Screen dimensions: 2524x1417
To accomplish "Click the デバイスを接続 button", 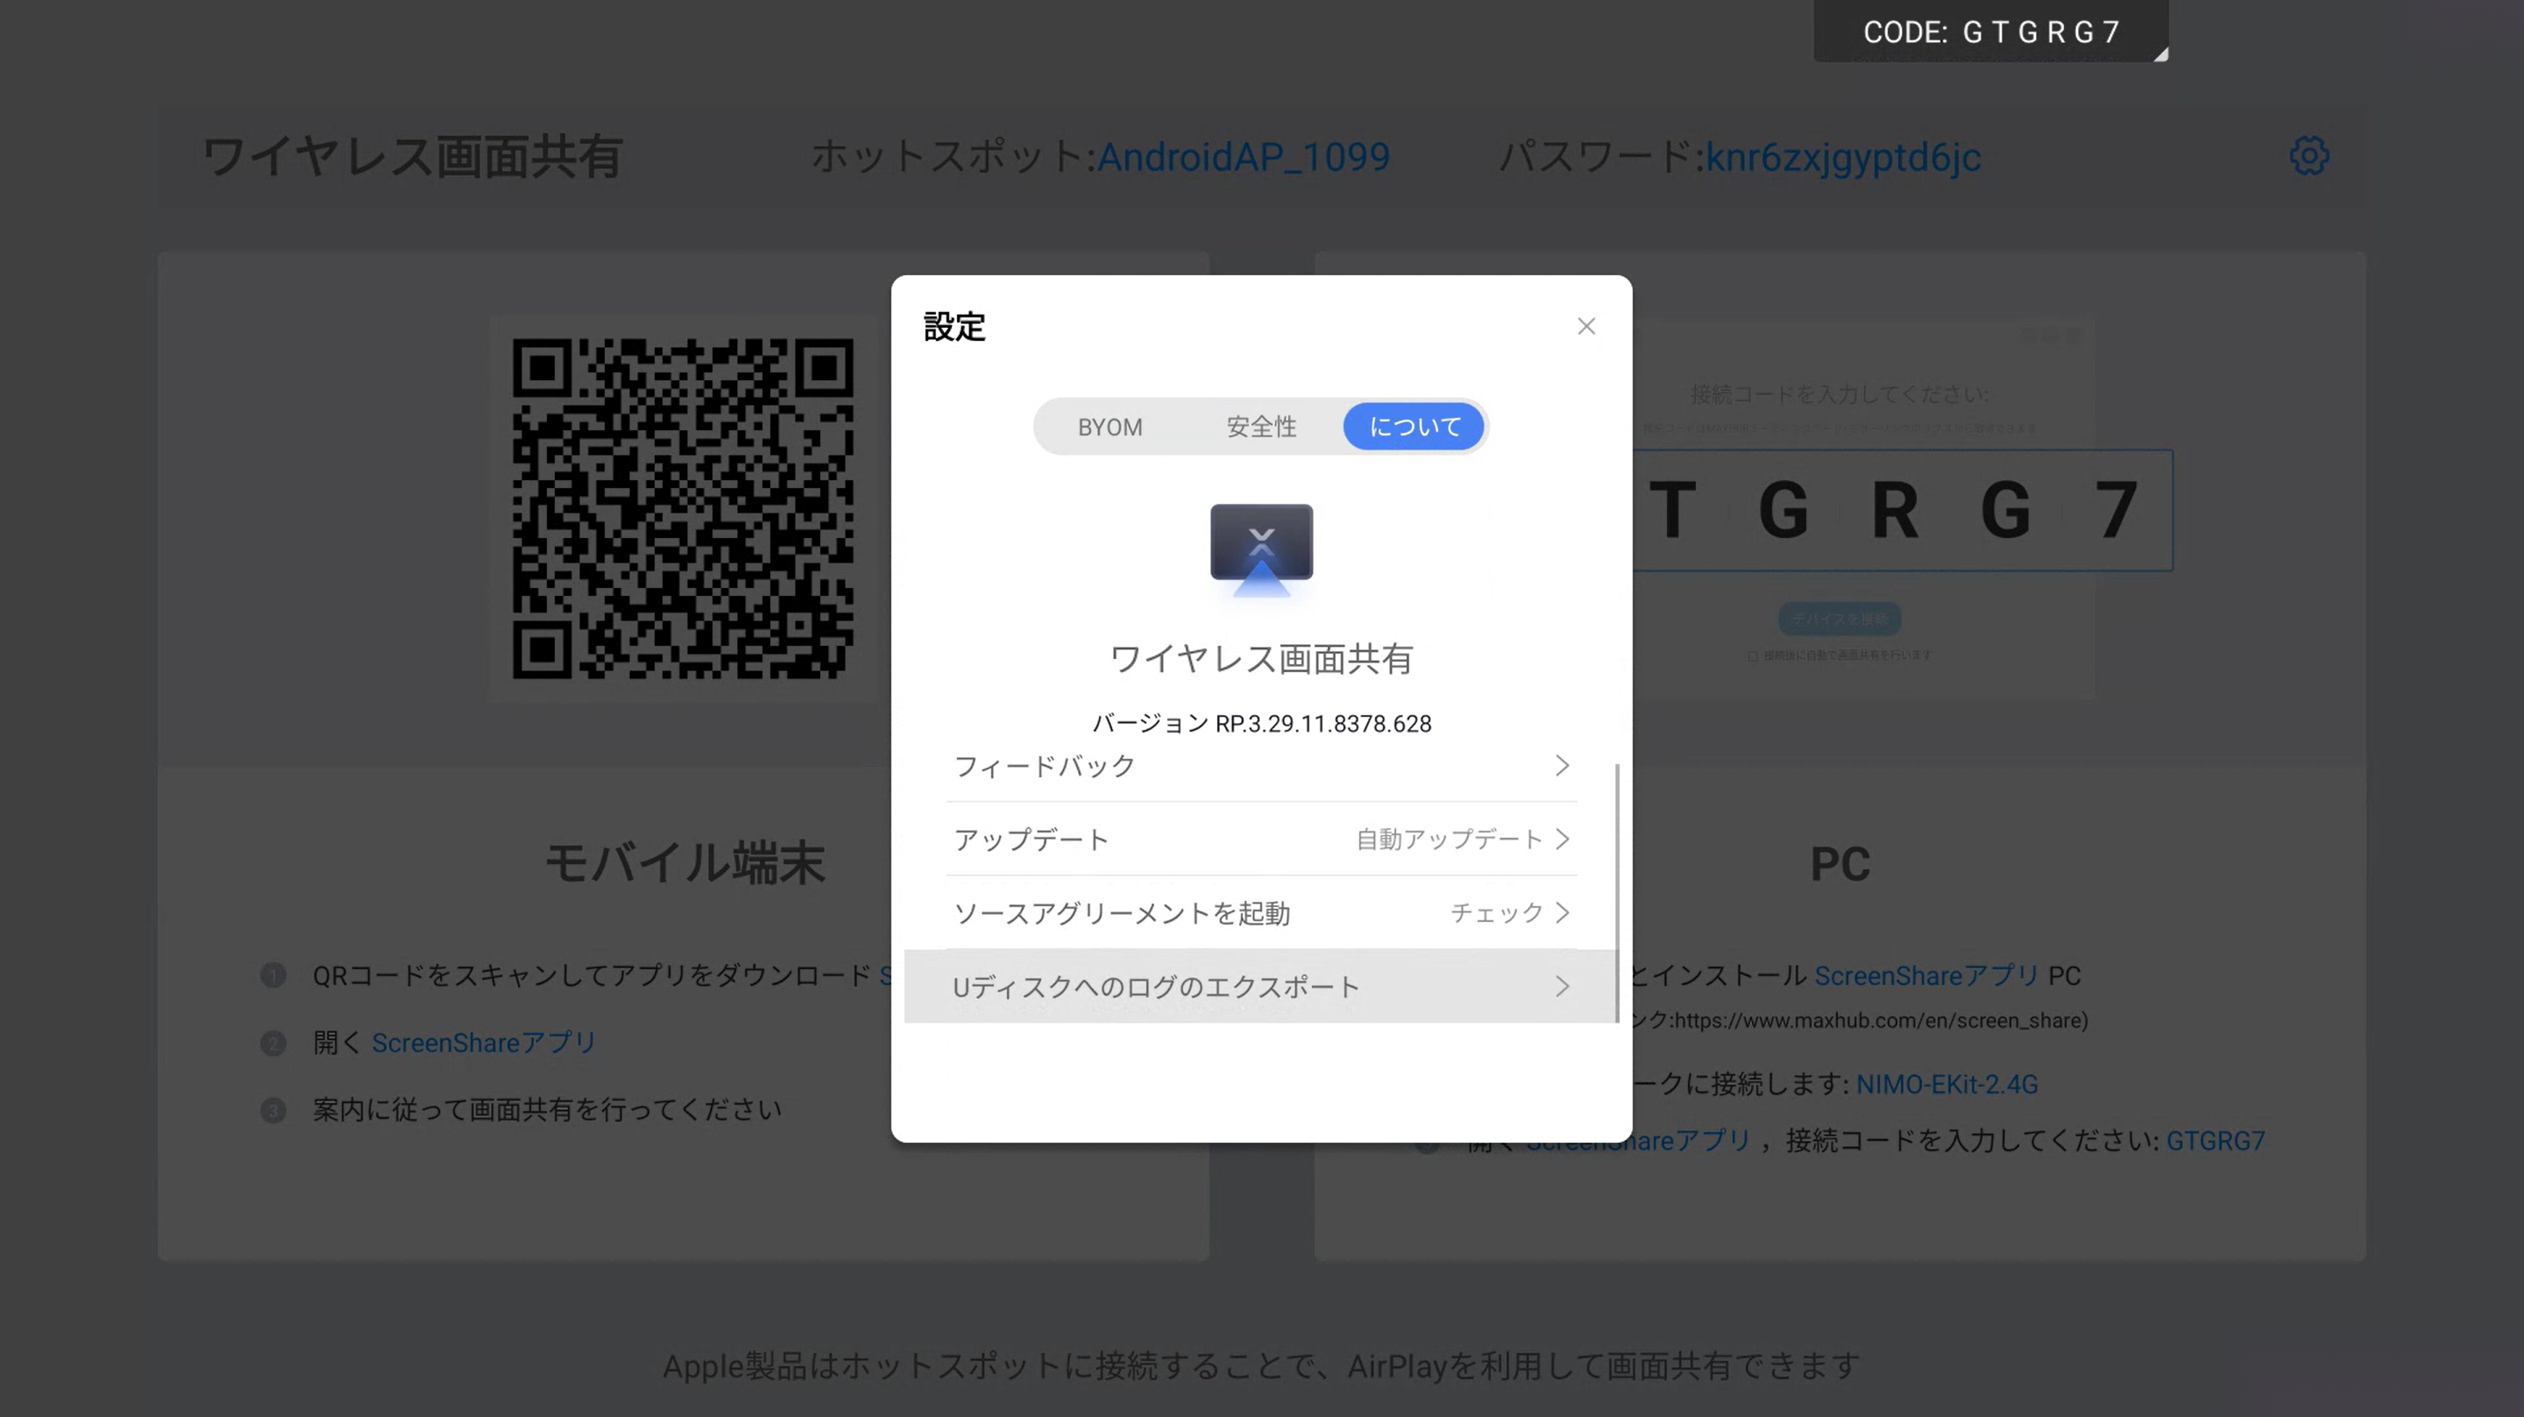I will (x=1840, y=619).
